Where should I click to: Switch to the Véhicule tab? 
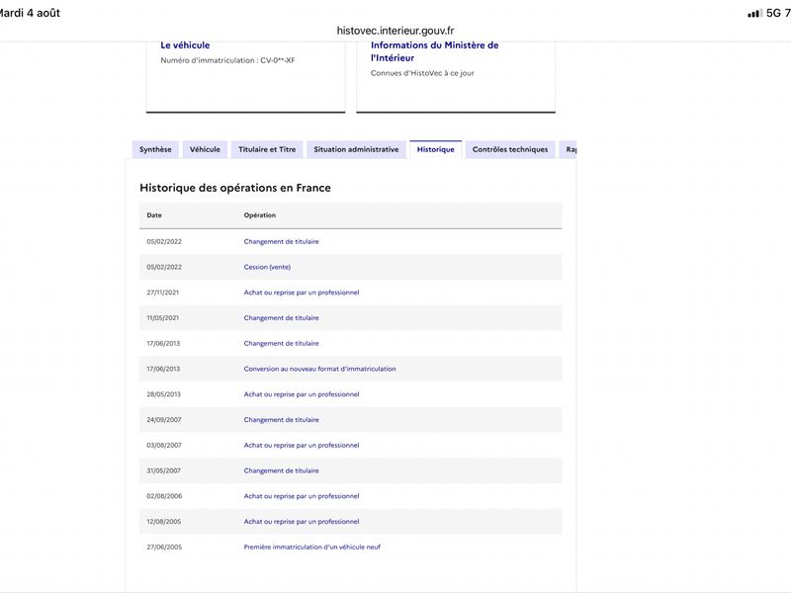point(205,149)
